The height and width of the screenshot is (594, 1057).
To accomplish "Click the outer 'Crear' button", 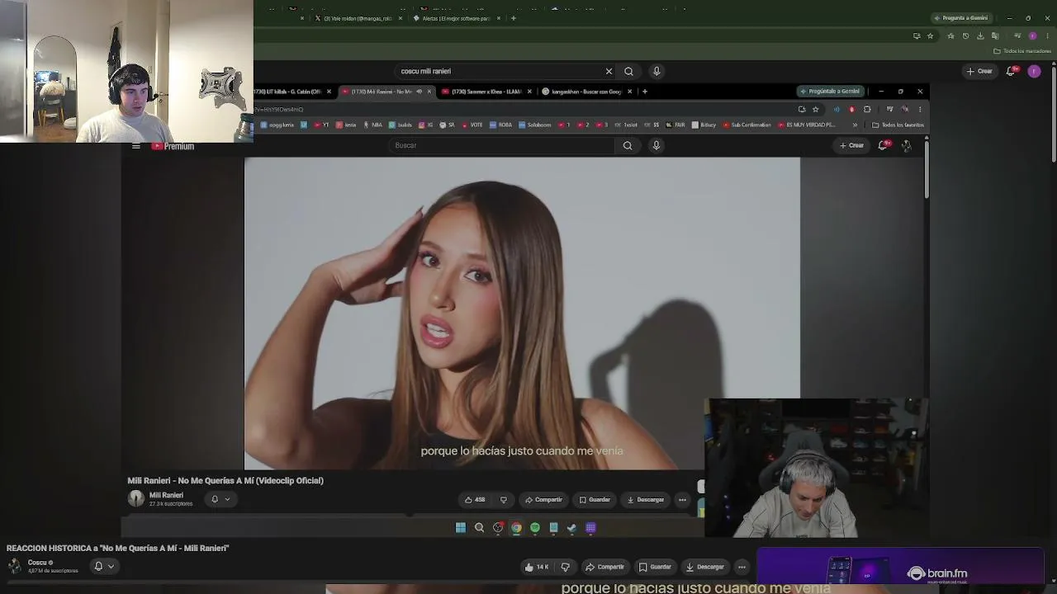I will [x=980, y=71].
